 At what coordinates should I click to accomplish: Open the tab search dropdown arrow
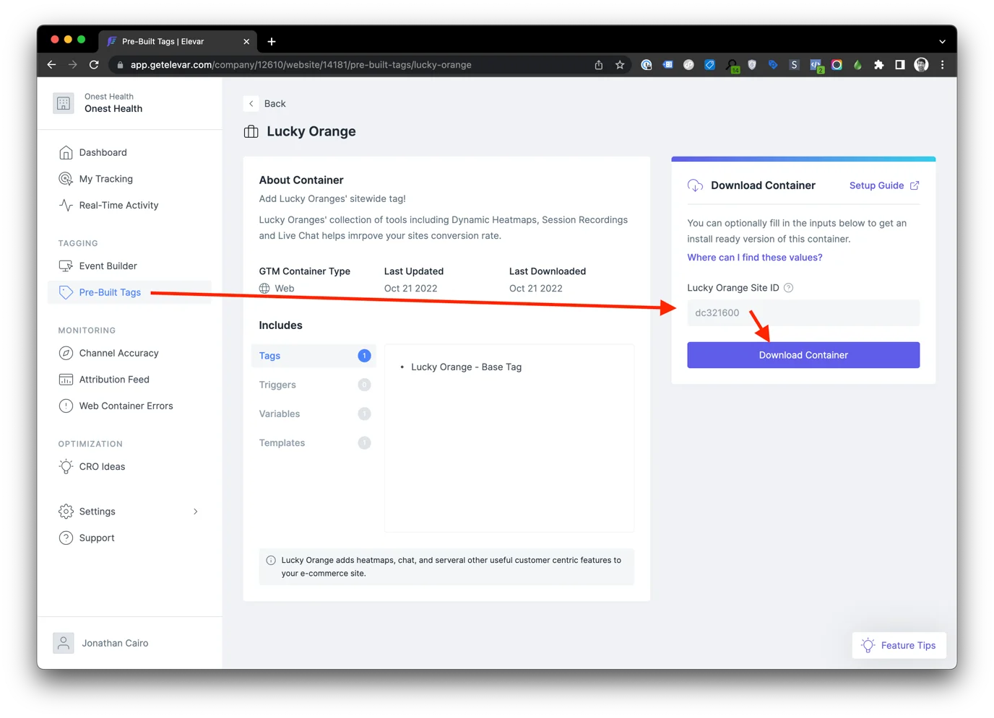(942, 42)
